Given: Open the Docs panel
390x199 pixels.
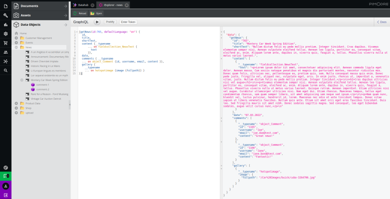Looking at the screenshot, I should (x=382, y=22).
